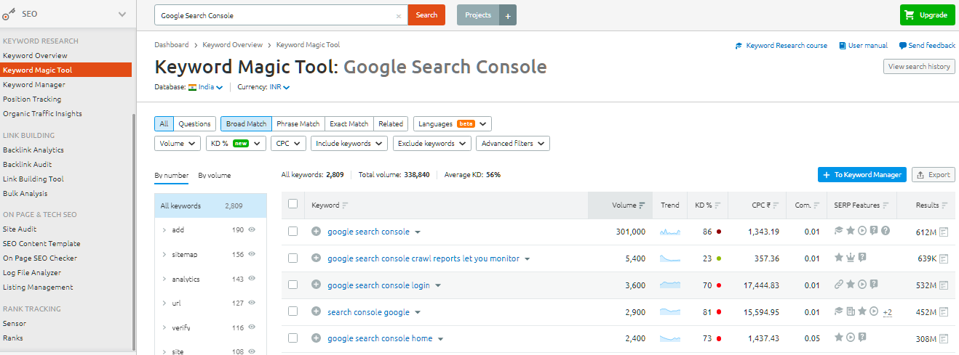Click the orange Search button

[x=426, y=15]
